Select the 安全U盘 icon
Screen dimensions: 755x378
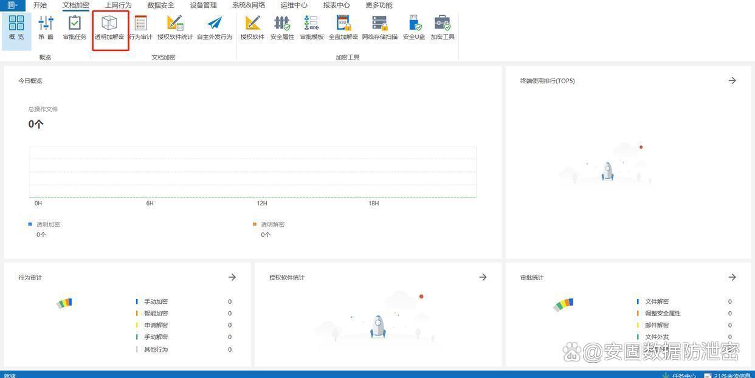[x=414, y=28]
